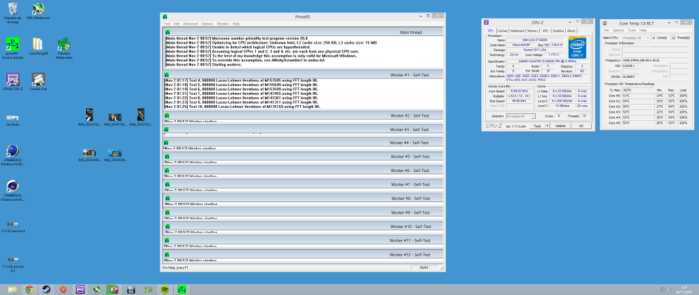Viewport: 699px width, 295px height.
Task: Open the Help menu in Core Temp
Action: tap(643, 30)
